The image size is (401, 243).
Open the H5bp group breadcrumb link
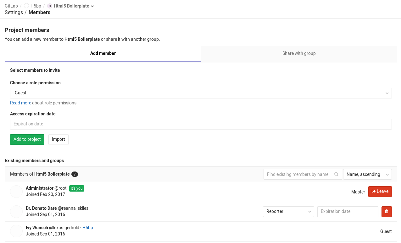[x=36, y=6]
